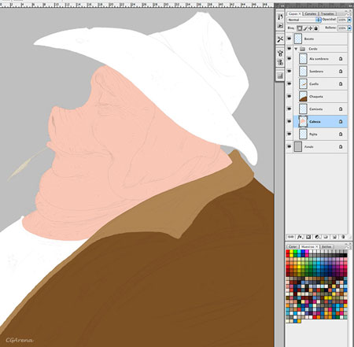354x347 pixels.
Task: Click the lock all padlock icon
Action: point(316,28)
